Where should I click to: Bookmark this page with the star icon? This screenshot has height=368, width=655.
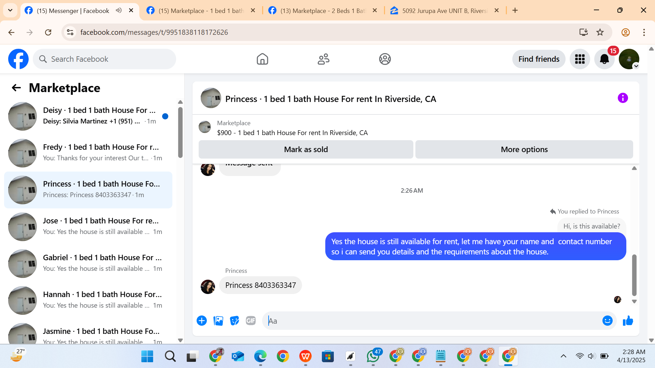[x=600, y=32]
